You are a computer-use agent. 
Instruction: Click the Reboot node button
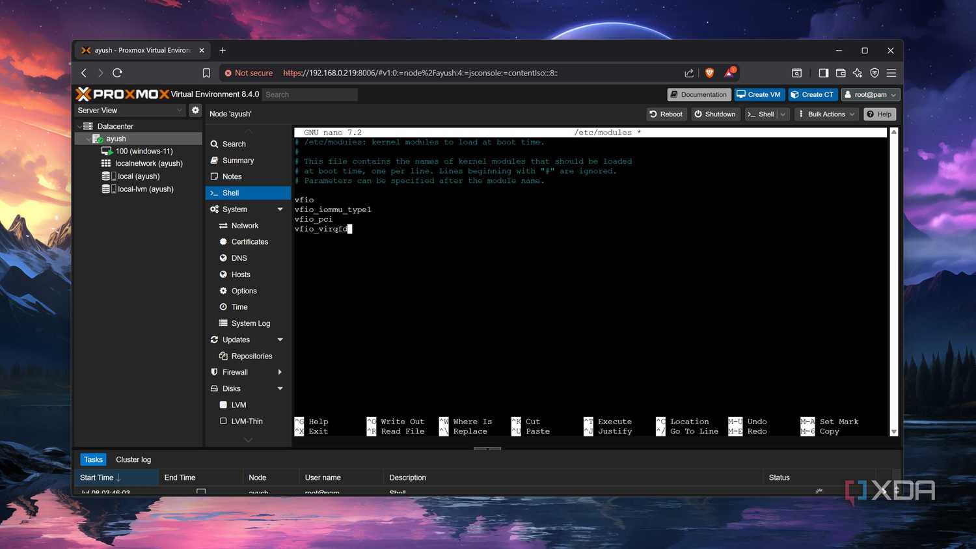(x=666, y=114)
